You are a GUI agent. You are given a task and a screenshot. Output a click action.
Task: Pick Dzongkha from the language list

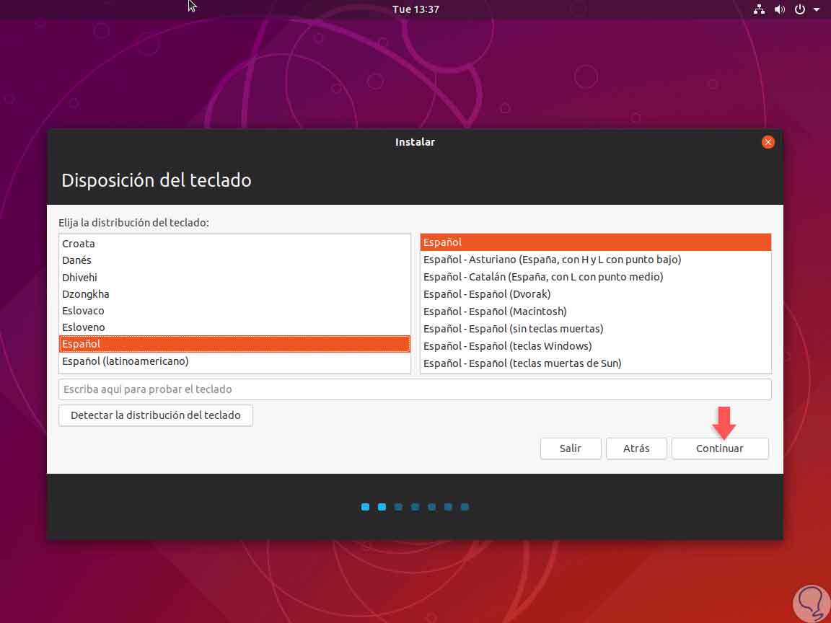click(x=234, y=294)
